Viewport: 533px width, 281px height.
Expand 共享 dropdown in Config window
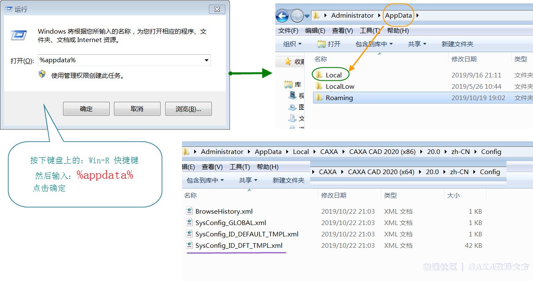pos(248,180)
